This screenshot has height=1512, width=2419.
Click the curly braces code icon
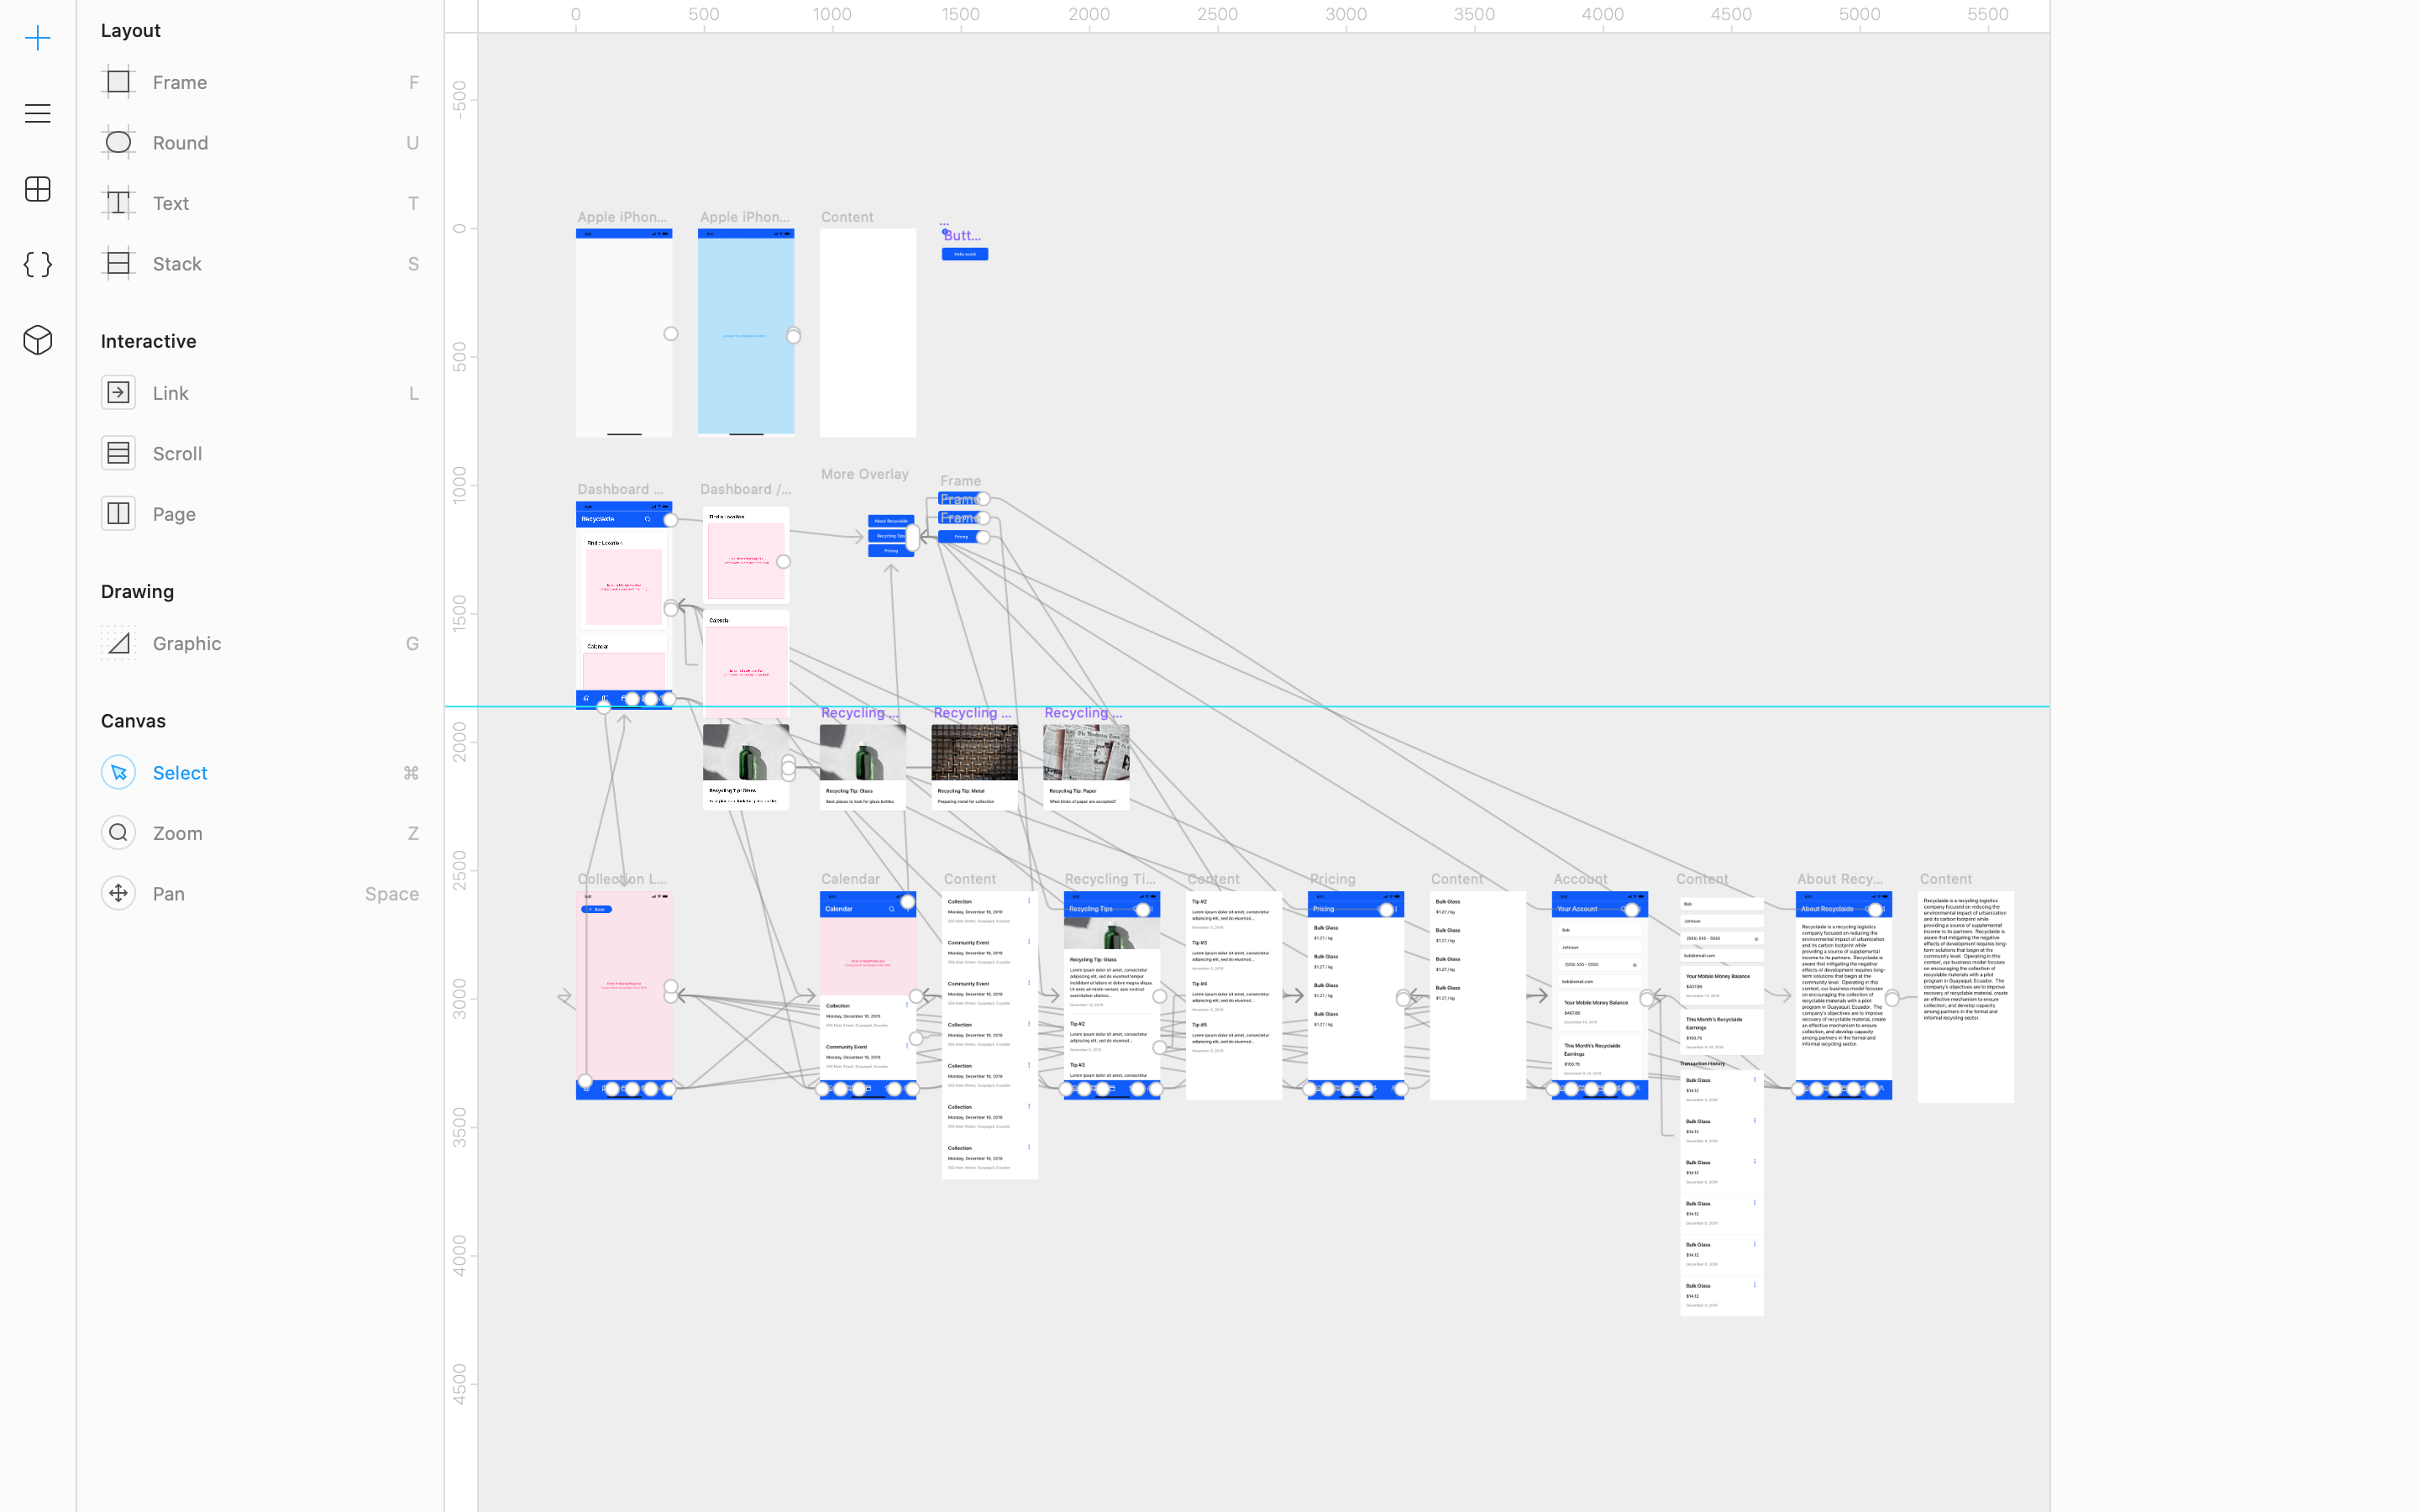[38, 265]
